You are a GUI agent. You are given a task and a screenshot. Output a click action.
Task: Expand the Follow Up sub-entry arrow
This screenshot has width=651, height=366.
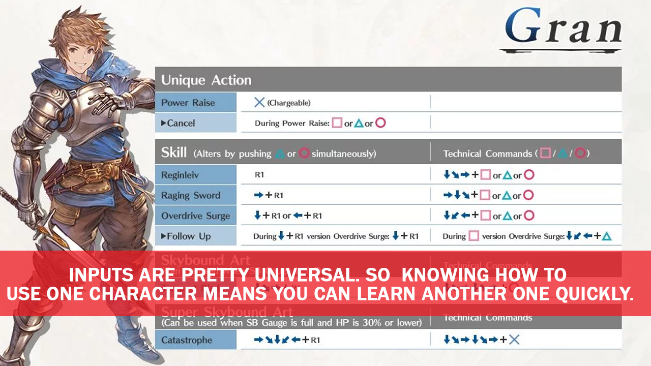coord(164,236)
